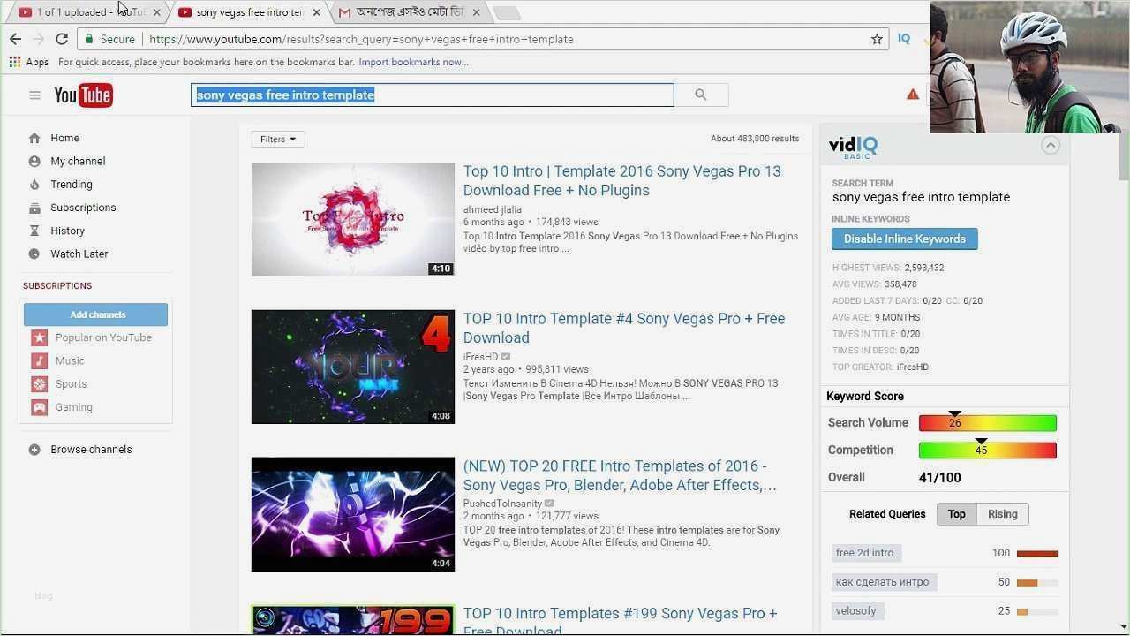This screenshot has height=636, width=1130.
Task: Open the TOP 10 Intro Template #4 thumbnail
Action: (x=352, y=367)
